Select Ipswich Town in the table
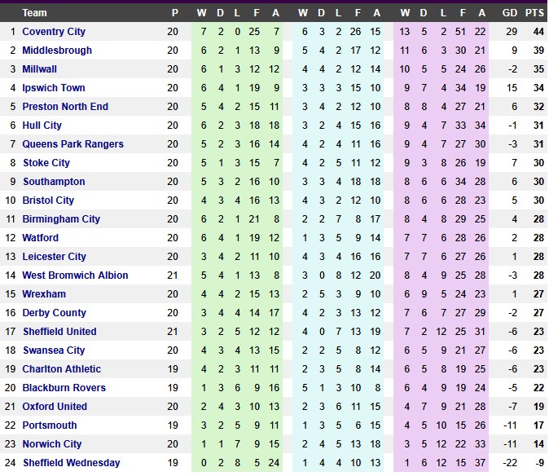 54,88
